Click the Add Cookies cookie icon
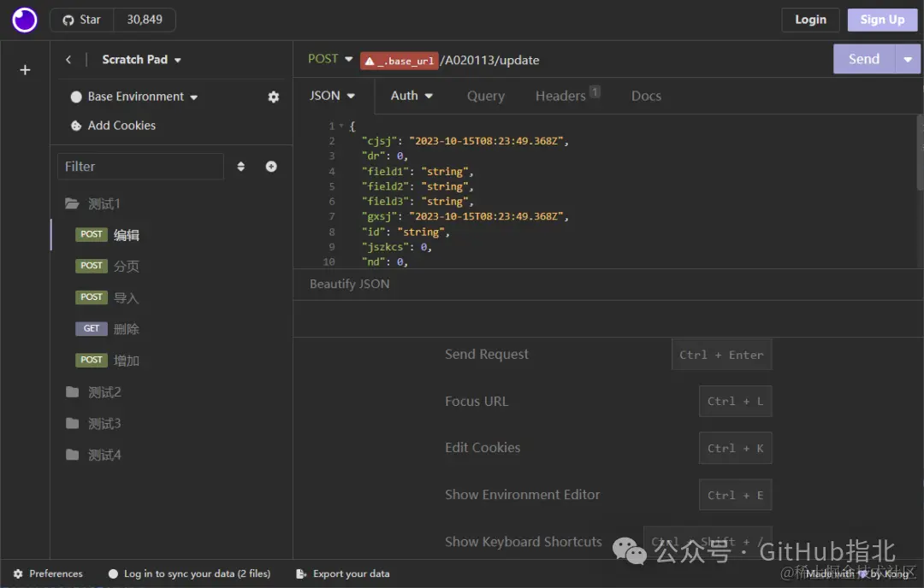Image resolution: width=924 pixels, height=588 pixels. click(x=76, y=126)
